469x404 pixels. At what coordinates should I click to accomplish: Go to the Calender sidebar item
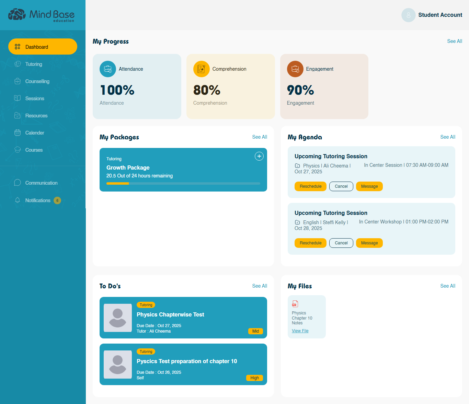click(35, 133)
